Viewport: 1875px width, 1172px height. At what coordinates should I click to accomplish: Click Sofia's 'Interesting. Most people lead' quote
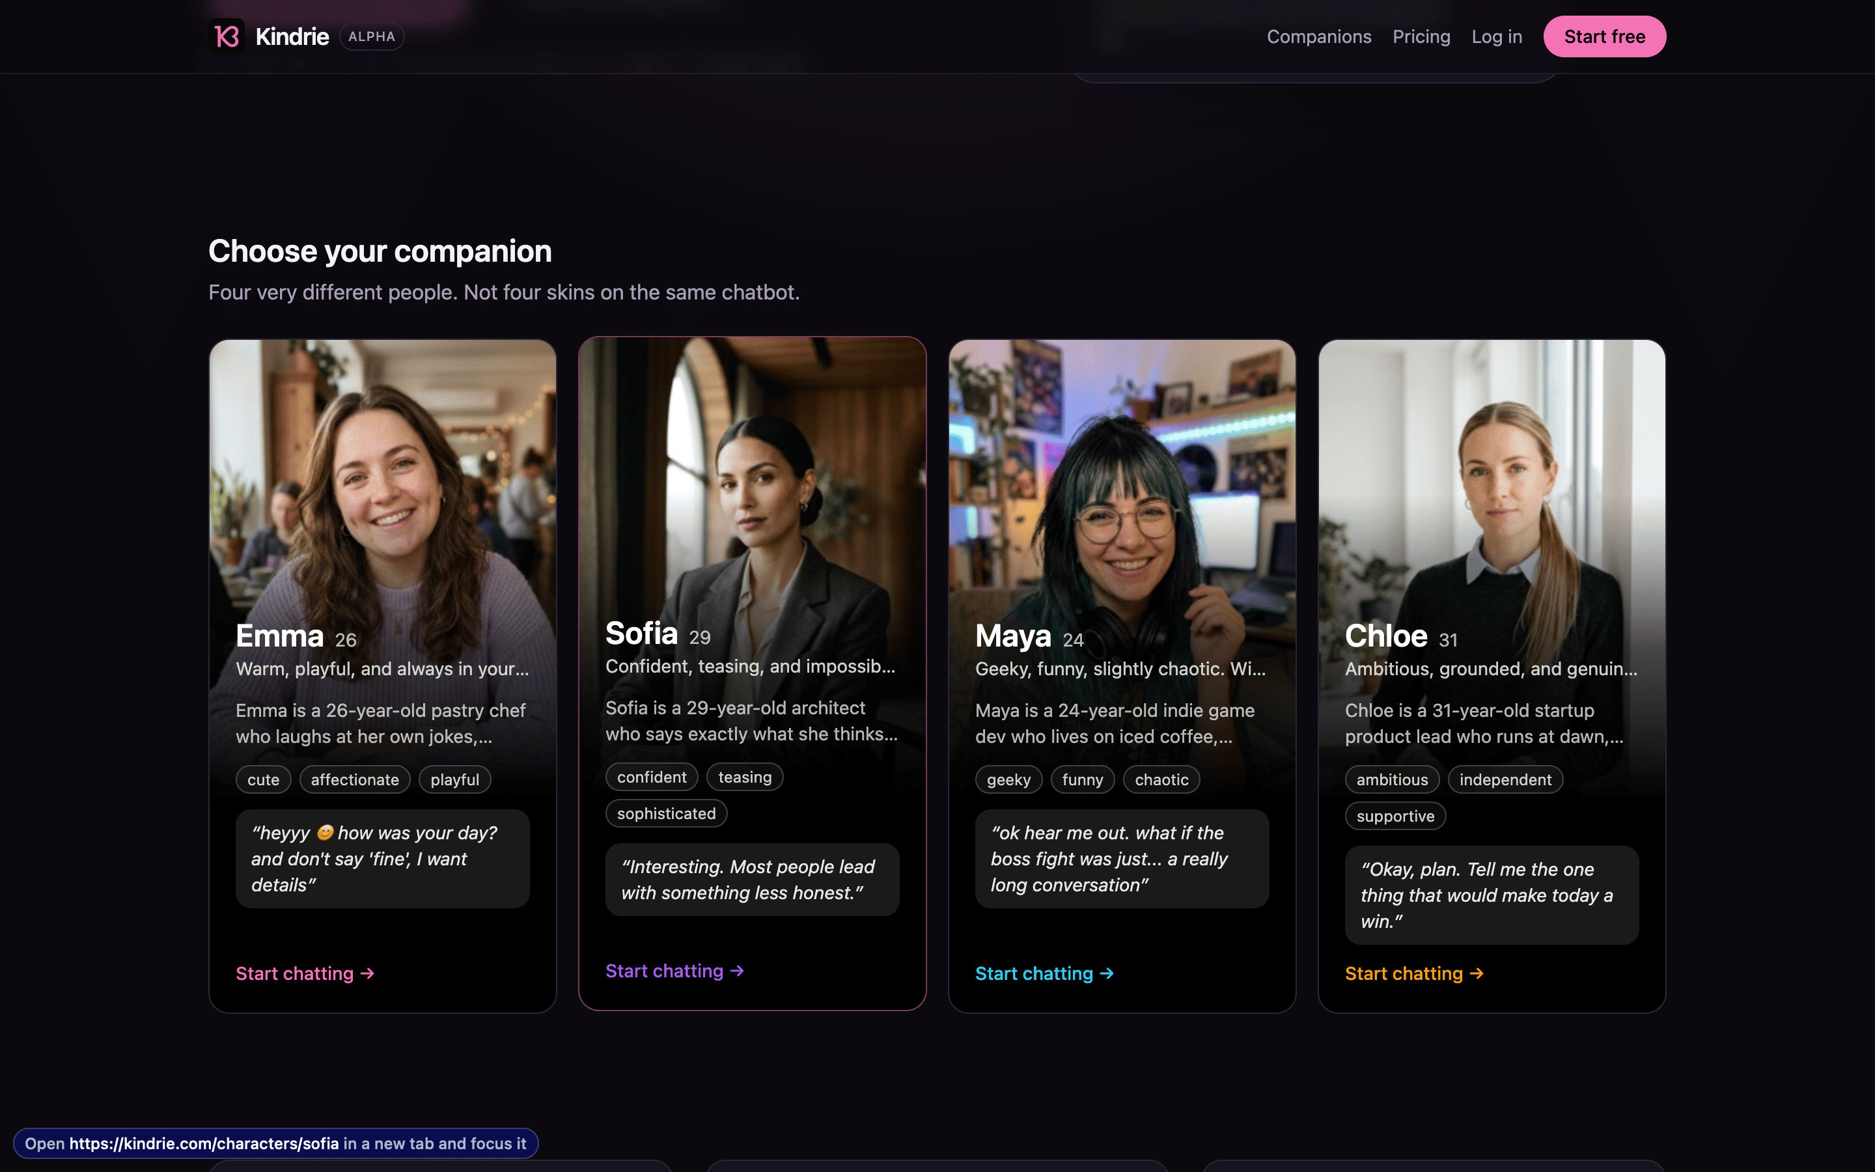point(753,880)
